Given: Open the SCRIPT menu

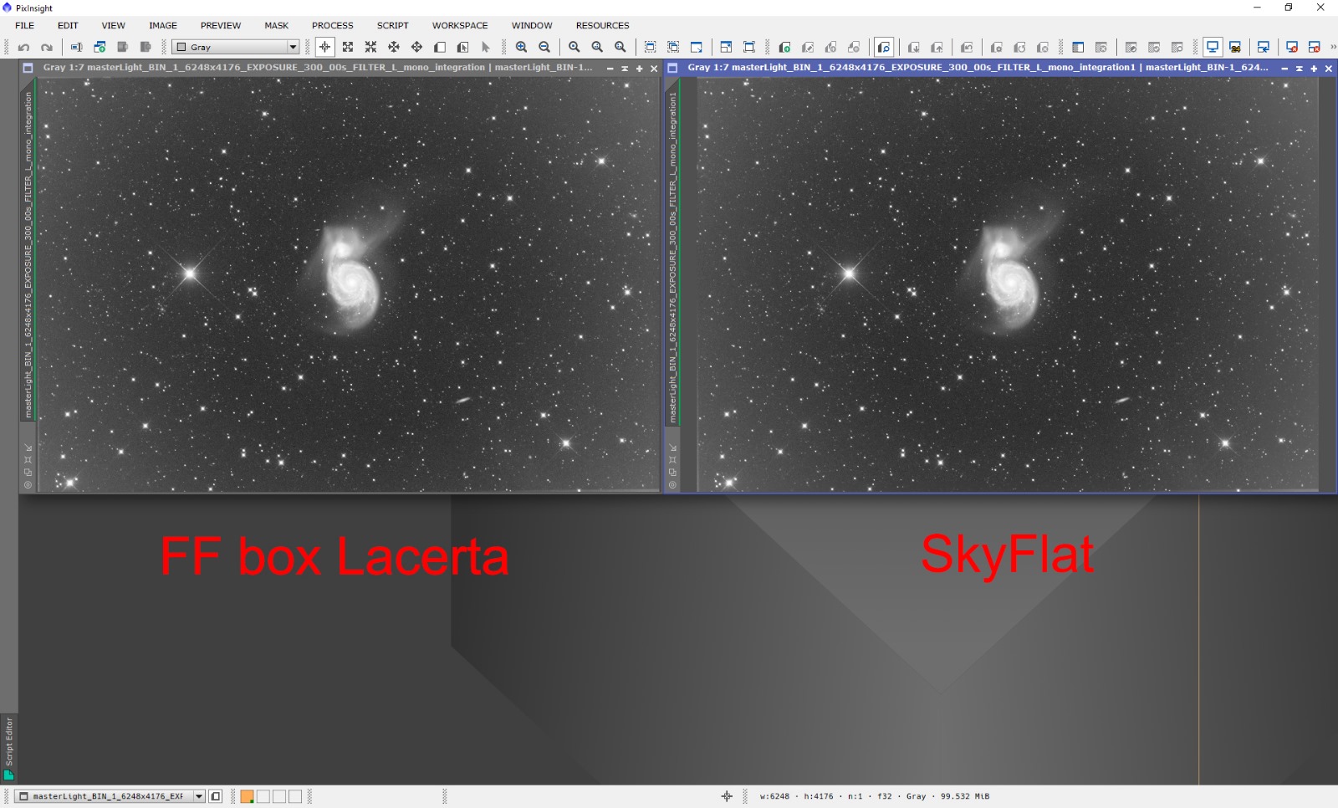Looking at the screenshot, I should click(x=393, y=26).
